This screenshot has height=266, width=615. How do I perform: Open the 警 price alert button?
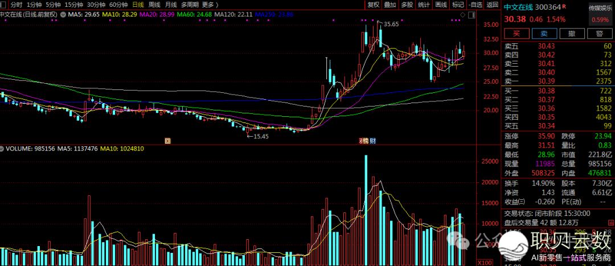599,34
